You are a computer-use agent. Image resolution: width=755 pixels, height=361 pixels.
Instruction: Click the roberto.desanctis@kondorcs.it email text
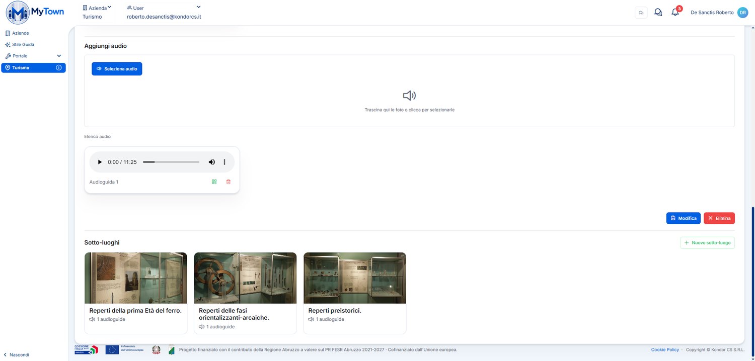pyautogui.click(x=164, y=17)
